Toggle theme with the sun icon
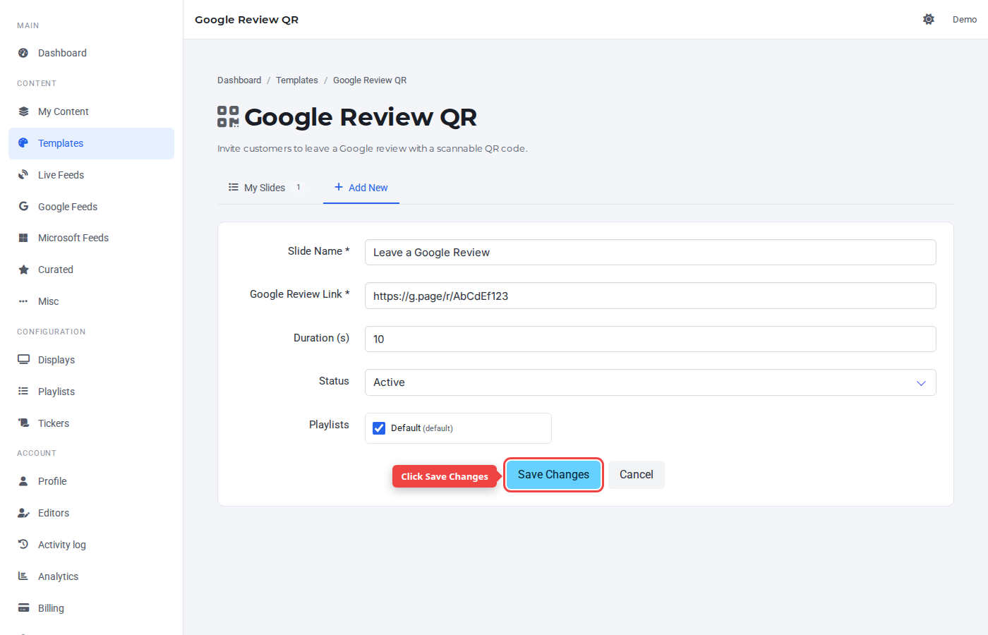The image size is (988, 635). (929, 19)
